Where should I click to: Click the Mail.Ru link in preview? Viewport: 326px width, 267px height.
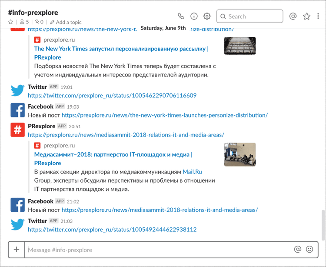[x=192, y=172]
